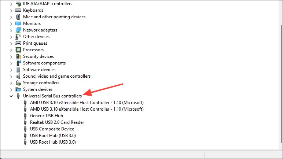
Task: Select Realtek USB 2.0 Card Reader
Action: tap(57, 122)
